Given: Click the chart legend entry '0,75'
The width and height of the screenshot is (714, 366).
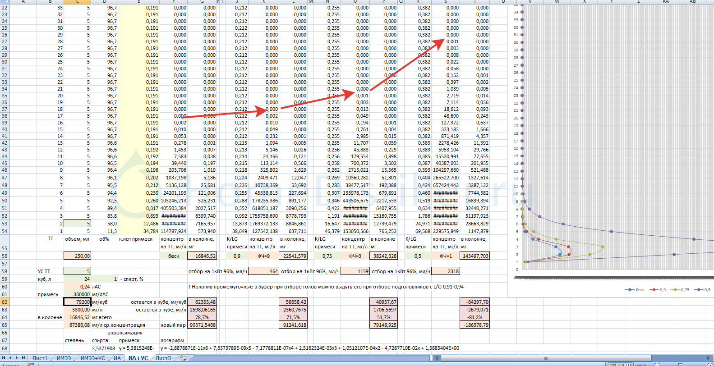Looking at the screenshot, I should (x=680, y=290).
